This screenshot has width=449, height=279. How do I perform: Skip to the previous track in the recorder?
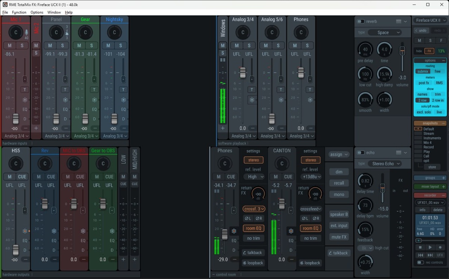click(x=421, y=255)
